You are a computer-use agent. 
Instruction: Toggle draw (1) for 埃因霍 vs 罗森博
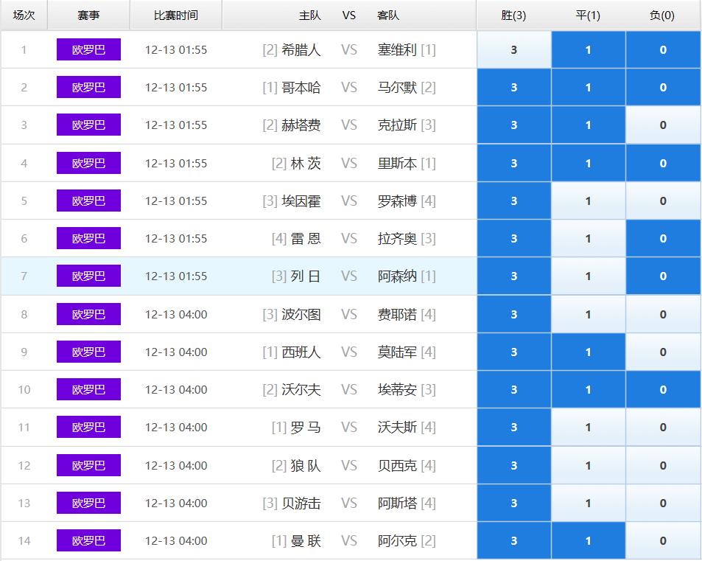[589, 201]
